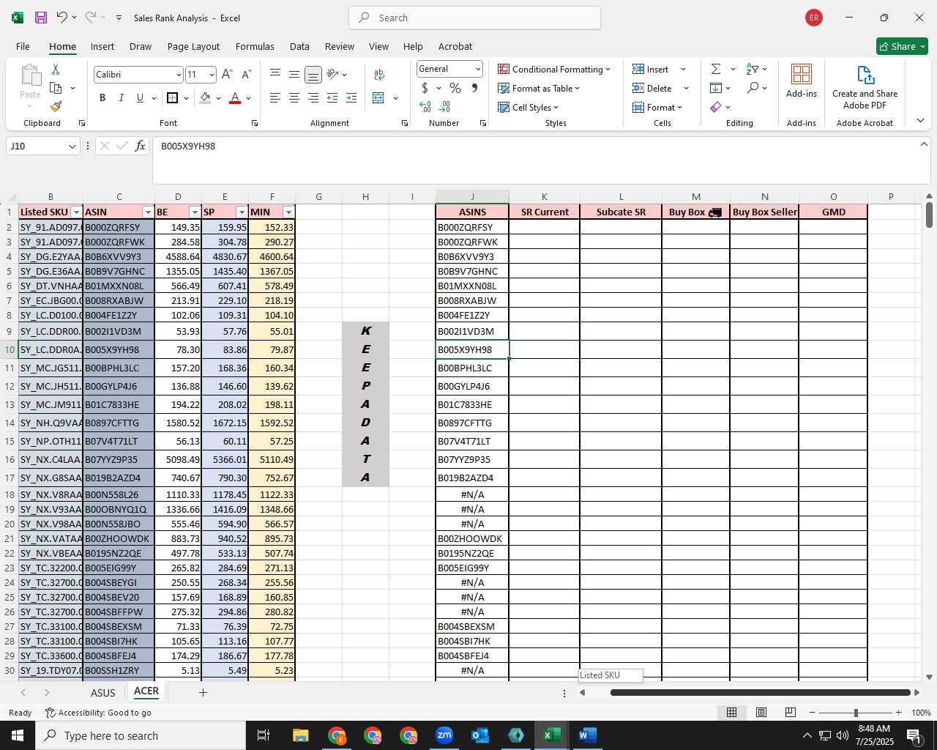Screen dimensions: 937x750
Task: Decrease font size with smaller A icon
Action: coord(246,75)
